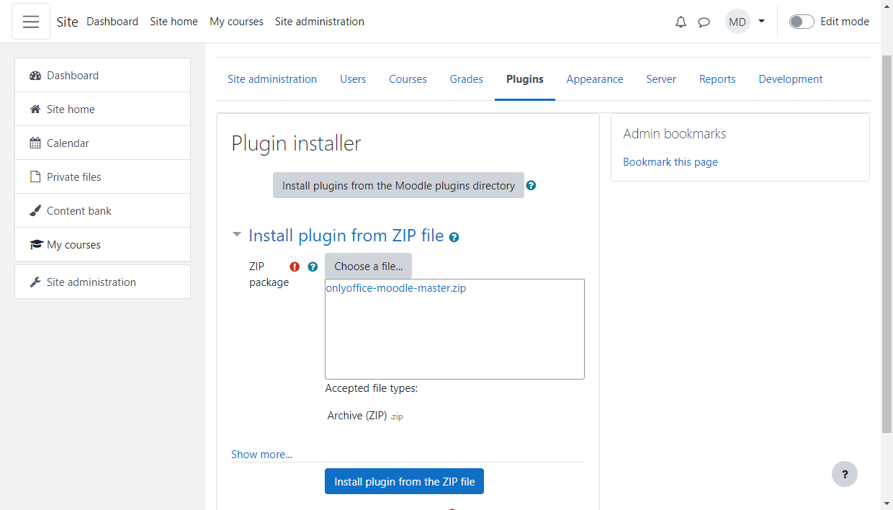Open the notifications bell
Screen dimensions: 893x510
point(681,22)
